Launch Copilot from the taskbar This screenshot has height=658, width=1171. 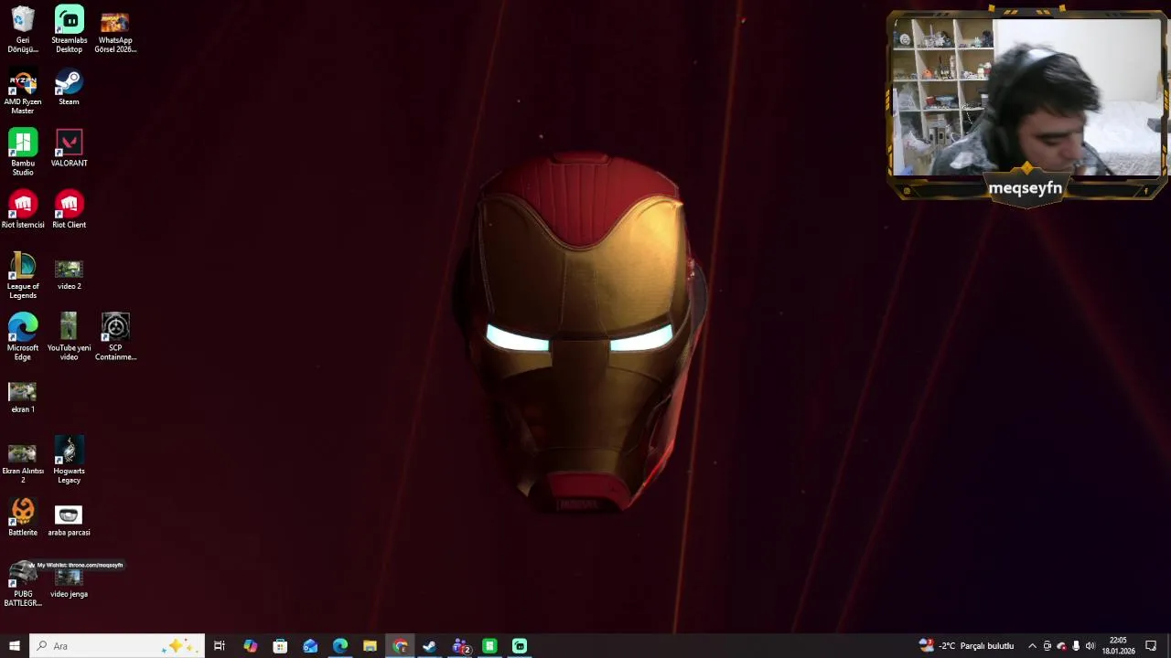[250, 646]
